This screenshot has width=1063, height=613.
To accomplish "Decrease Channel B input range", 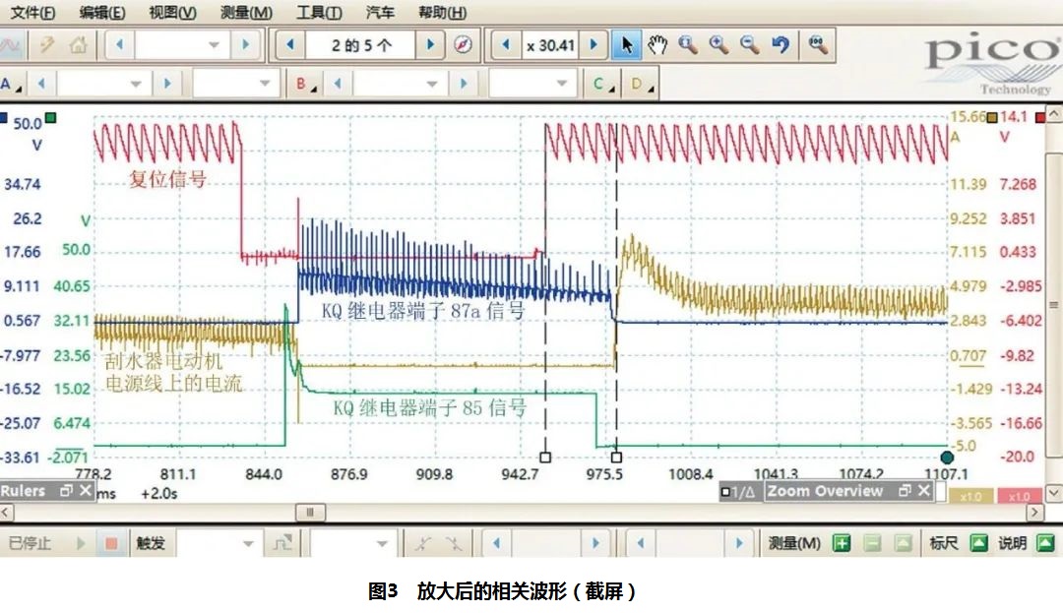I will 338,84.
